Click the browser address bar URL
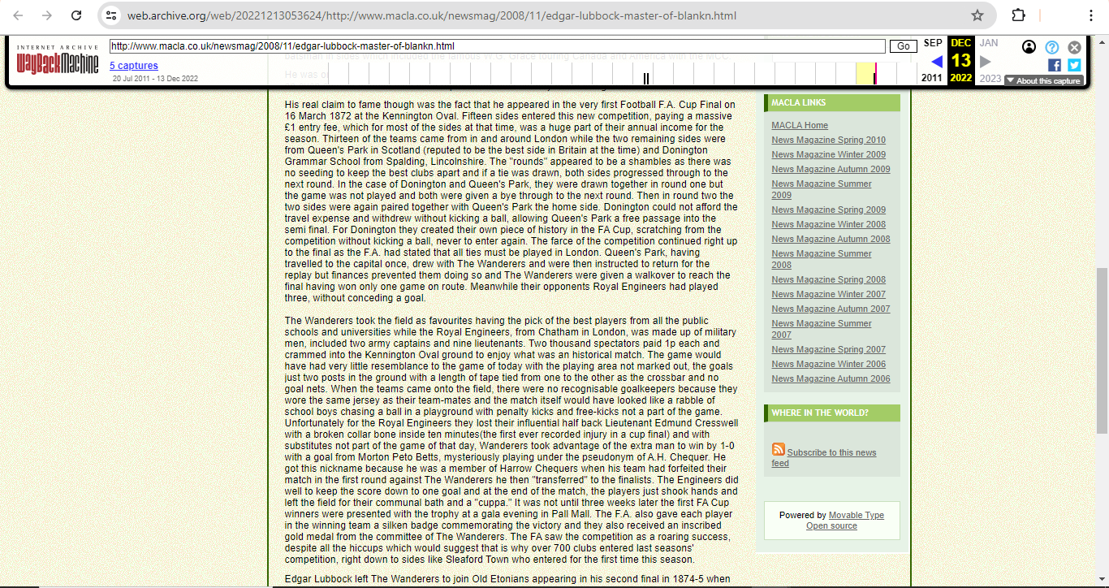 point(432,15)
